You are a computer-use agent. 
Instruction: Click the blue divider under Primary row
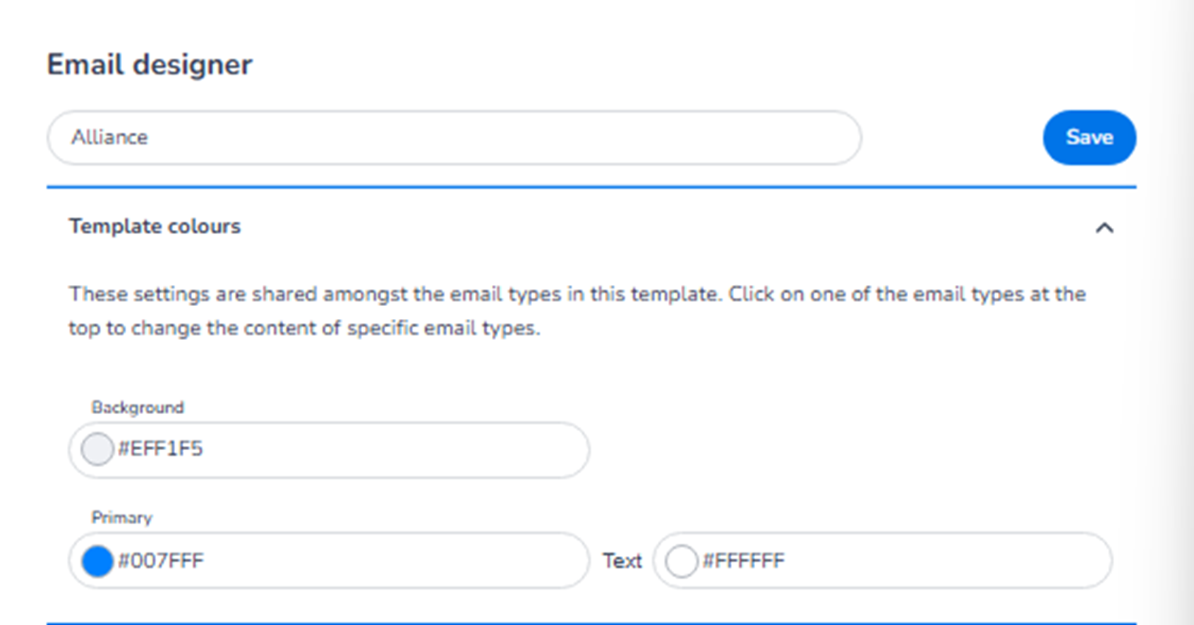[x=591, y=623]
